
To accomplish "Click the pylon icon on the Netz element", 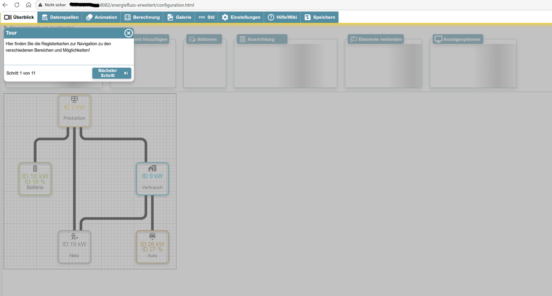I will (x=74, y=235).
